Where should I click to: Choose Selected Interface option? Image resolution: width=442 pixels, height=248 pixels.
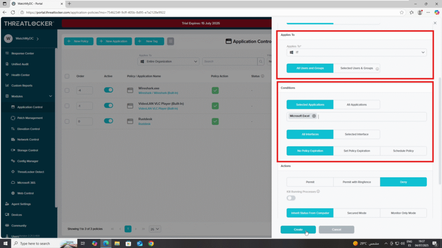pyautogui.click(x=357, y=134)
